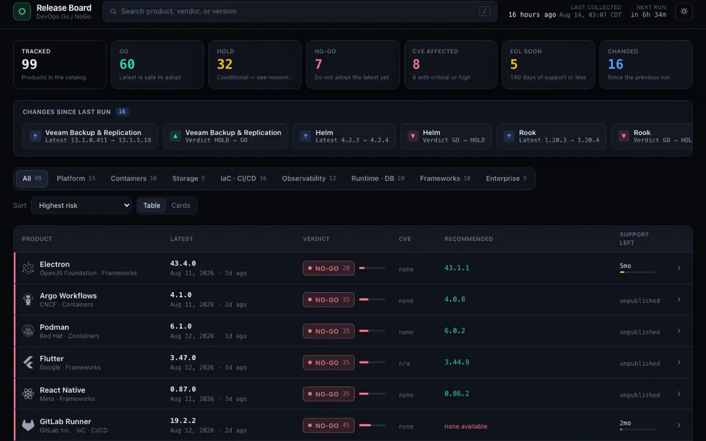Click the CVE AFFECTED 8 stat card

[451, 64]
